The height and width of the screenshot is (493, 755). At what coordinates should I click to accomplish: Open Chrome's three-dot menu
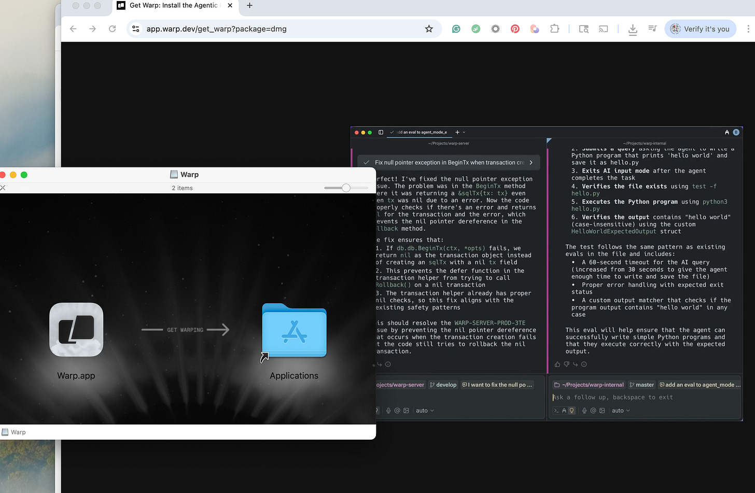point(748,29)
